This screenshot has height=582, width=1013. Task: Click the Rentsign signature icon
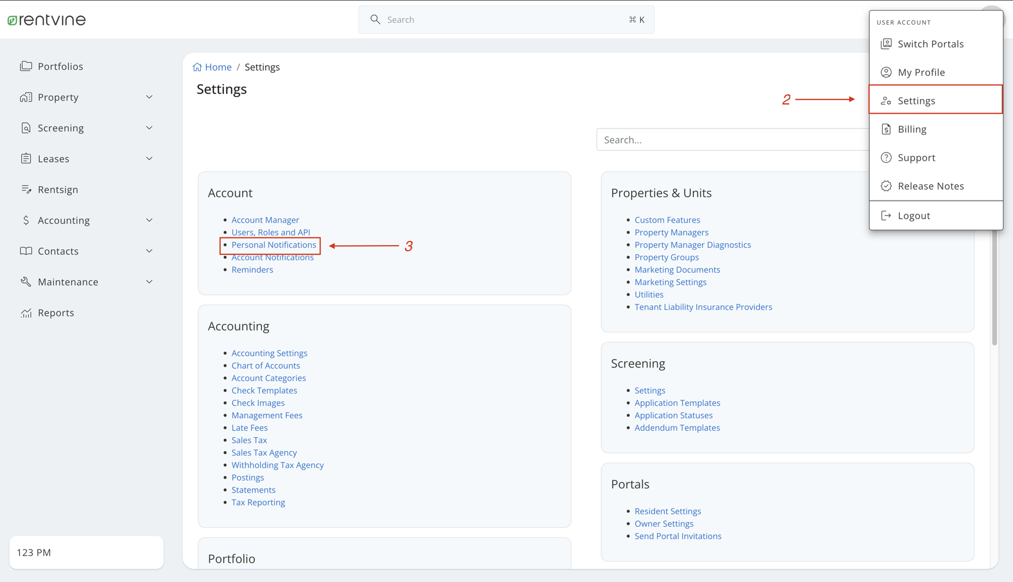(x=26, y=189)
